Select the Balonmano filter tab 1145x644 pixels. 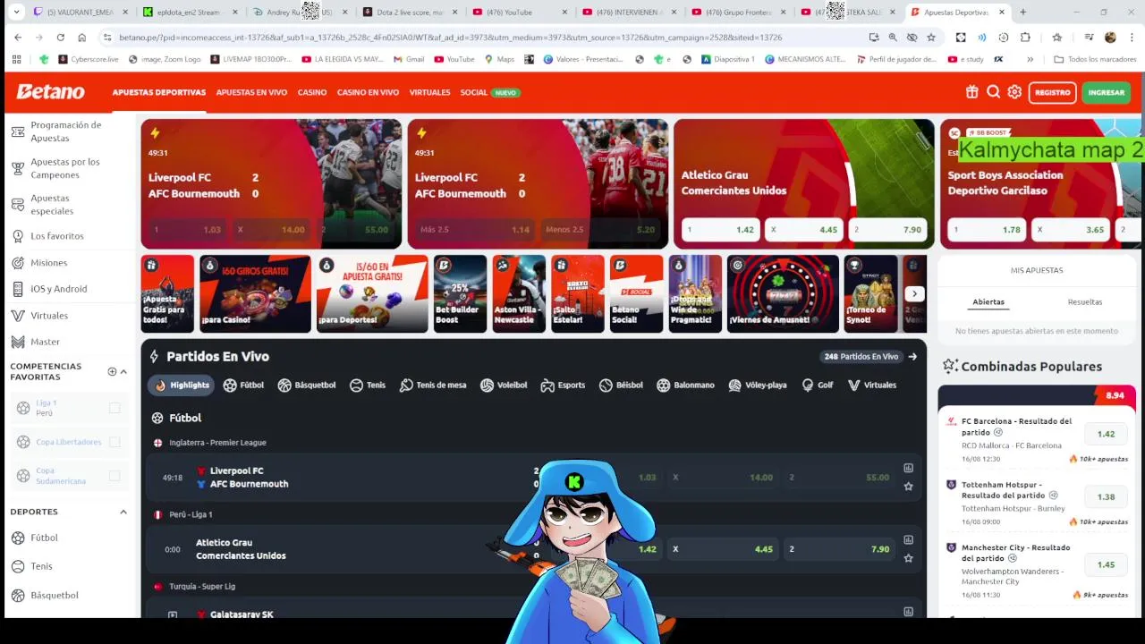pyautogui.click(x=685, y=386)
